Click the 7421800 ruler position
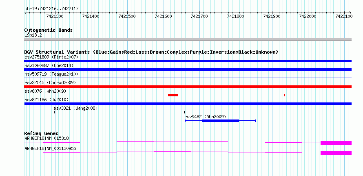The width and height of the screenshot is (363, 176). pos(236,17)
